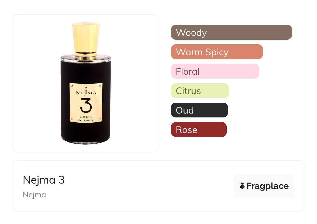This screenshot has height=224, width=317.
Task: Click the OUD LINE text on the label
Action: pos(86,117)
